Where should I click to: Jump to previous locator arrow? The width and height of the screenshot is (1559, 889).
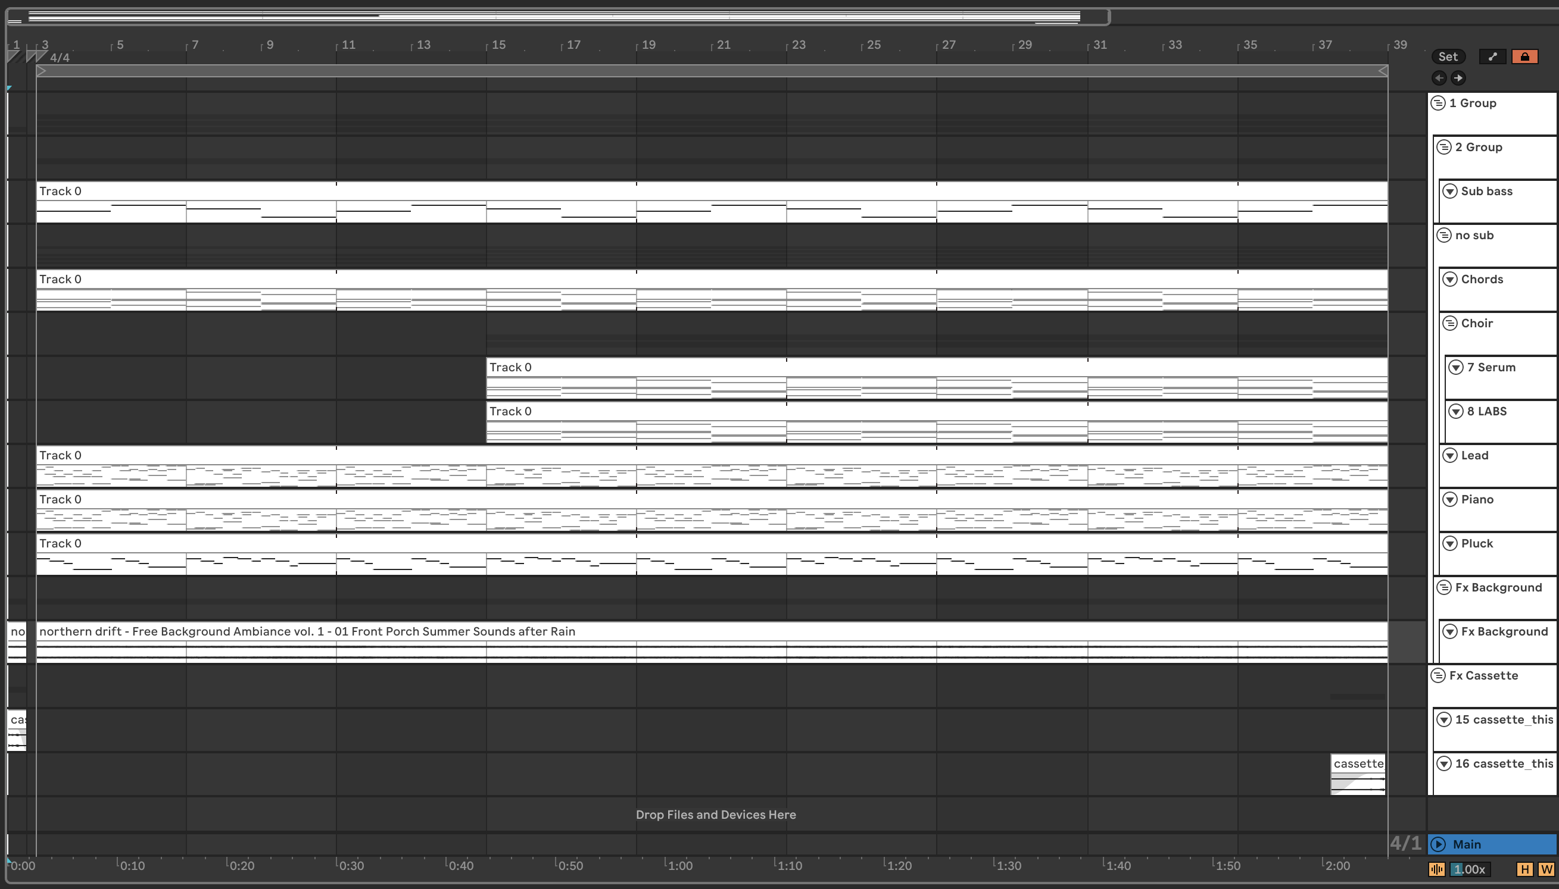click(x=1439, y=77)
